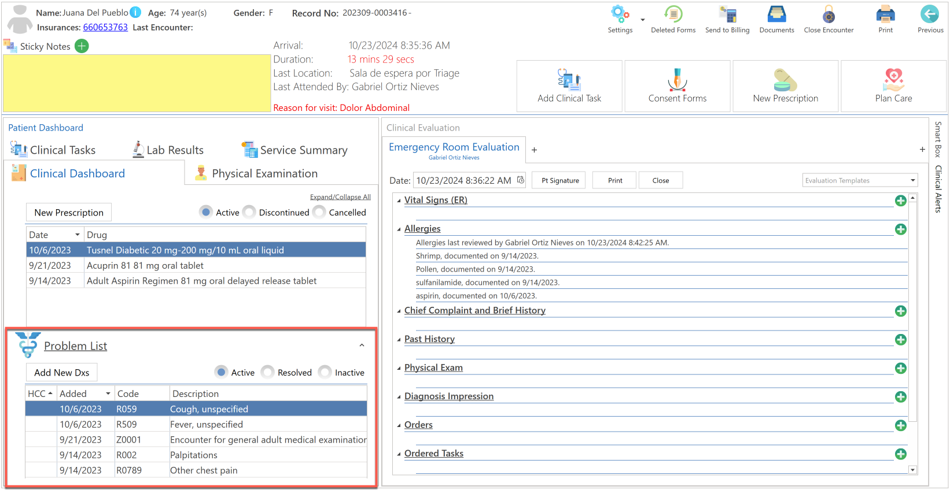Click Add New Dxs button

62,373
